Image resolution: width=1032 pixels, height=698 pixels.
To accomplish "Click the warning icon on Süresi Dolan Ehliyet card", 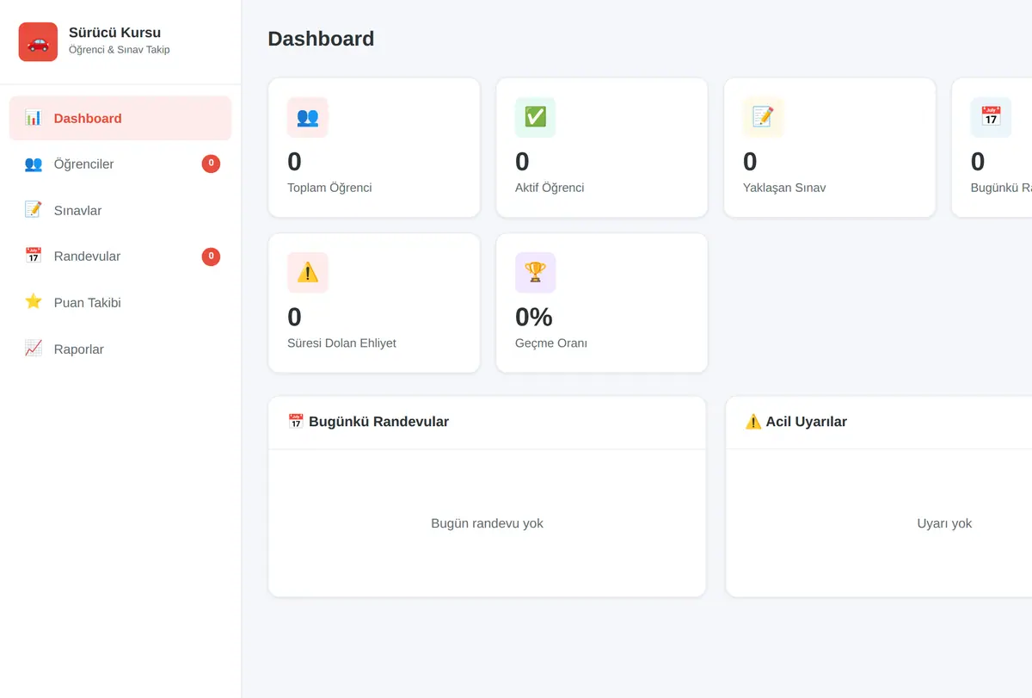I will coord(308,272).
